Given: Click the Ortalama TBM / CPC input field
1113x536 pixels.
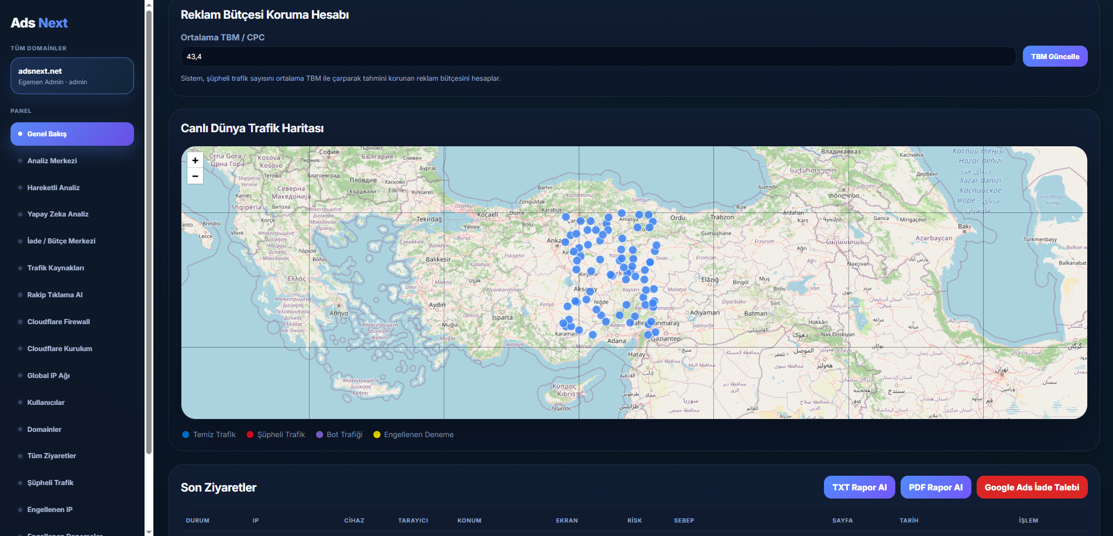Looking at the screenshot, I should coord(598,57).
